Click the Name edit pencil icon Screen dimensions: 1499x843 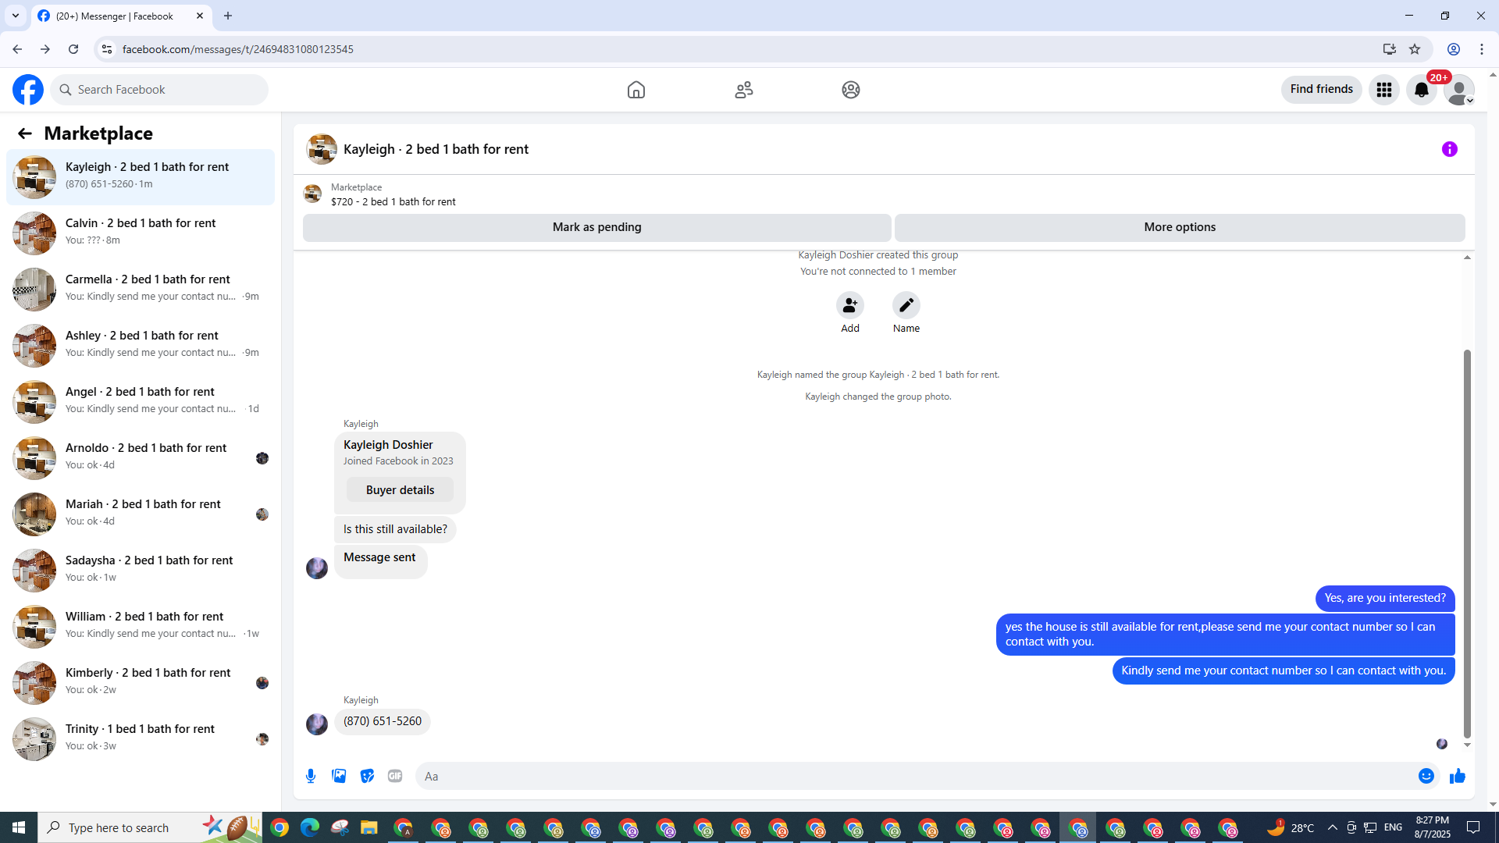click(x=906, y=305)
